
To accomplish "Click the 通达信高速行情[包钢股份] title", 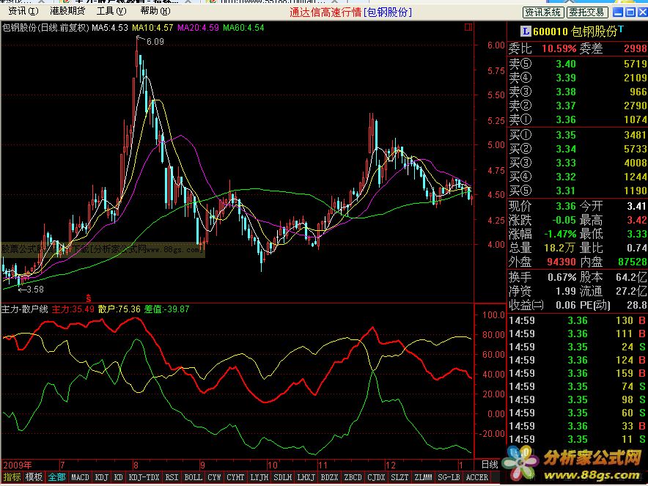I will [x=350, y=12].
